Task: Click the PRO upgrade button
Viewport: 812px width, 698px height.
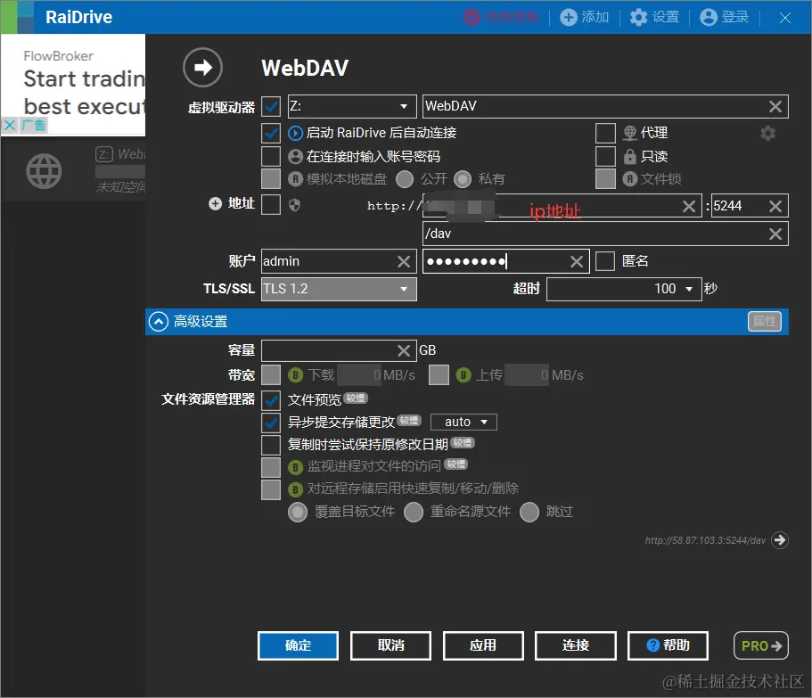Action: (x=760, y=645)
